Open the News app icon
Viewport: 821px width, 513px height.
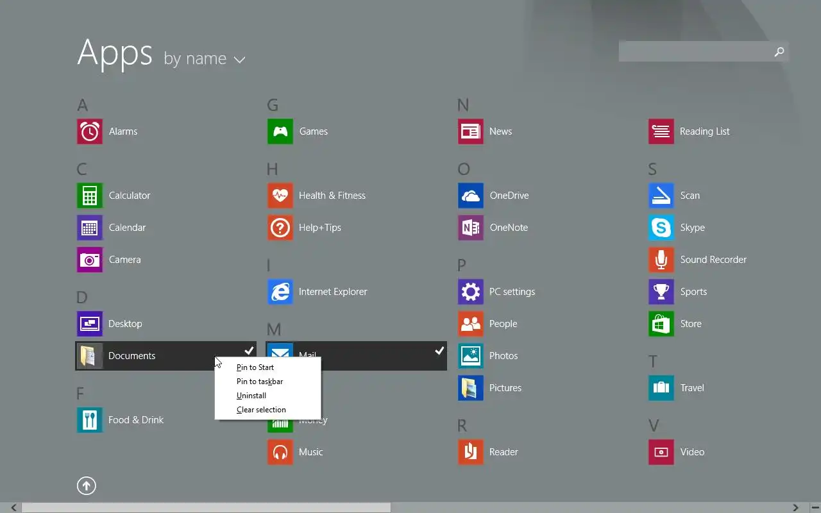coord(471,131)
